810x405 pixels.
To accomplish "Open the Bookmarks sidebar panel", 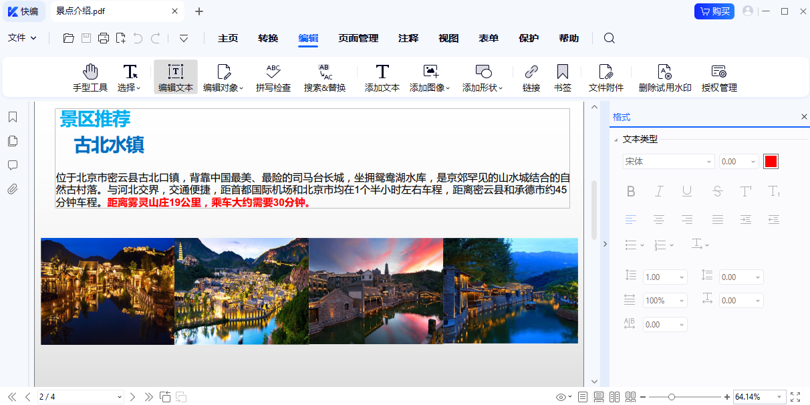I will point(13,117).
